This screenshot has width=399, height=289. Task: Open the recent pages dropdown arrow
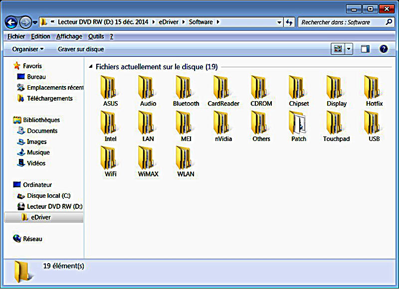click(35, 22)
